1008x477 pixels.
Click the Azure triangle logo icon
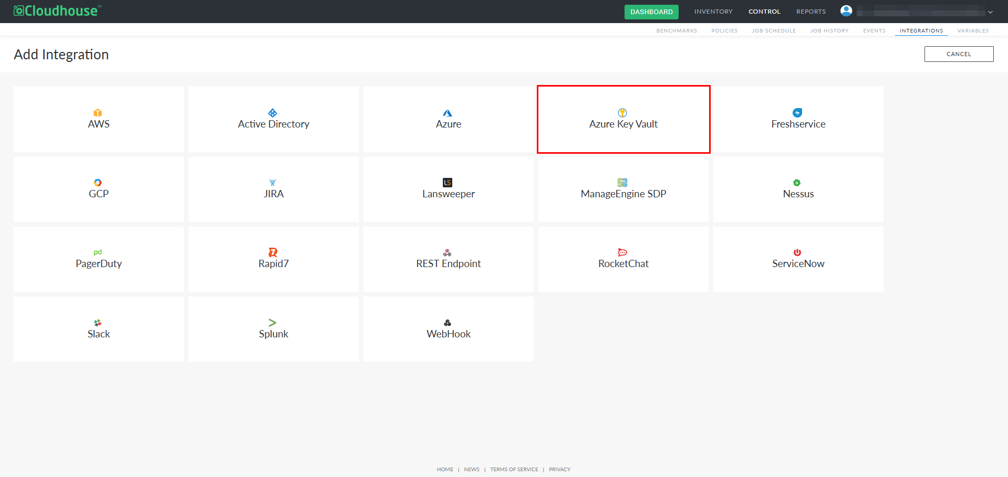pyautogui.click(x=448, y=113)
